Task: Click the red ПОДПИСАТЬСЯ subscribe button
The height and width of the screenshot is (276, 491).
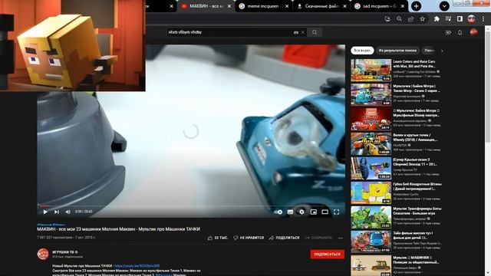Action: click(328, 254)
